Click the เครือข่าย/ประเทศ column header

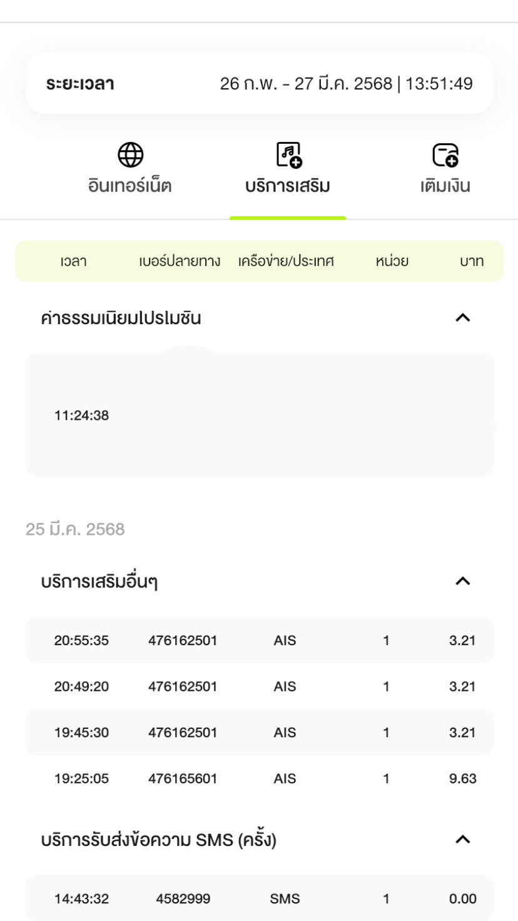click(x=286, y=262)
